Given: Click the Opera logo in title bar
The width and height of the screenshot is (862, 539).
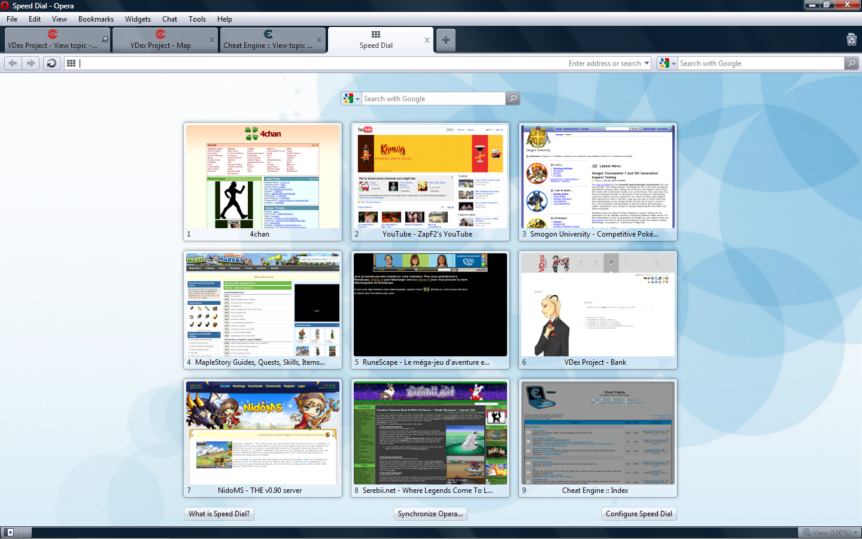Looking at the screenshot, I should pos(5,5).
